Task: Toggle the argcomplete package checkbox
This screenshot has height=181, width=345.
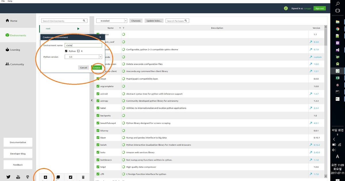Action: pyautogui.click(x=98, y=86)
